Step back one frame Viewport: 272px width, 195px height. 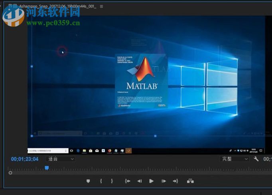click(x=139, y=181)
